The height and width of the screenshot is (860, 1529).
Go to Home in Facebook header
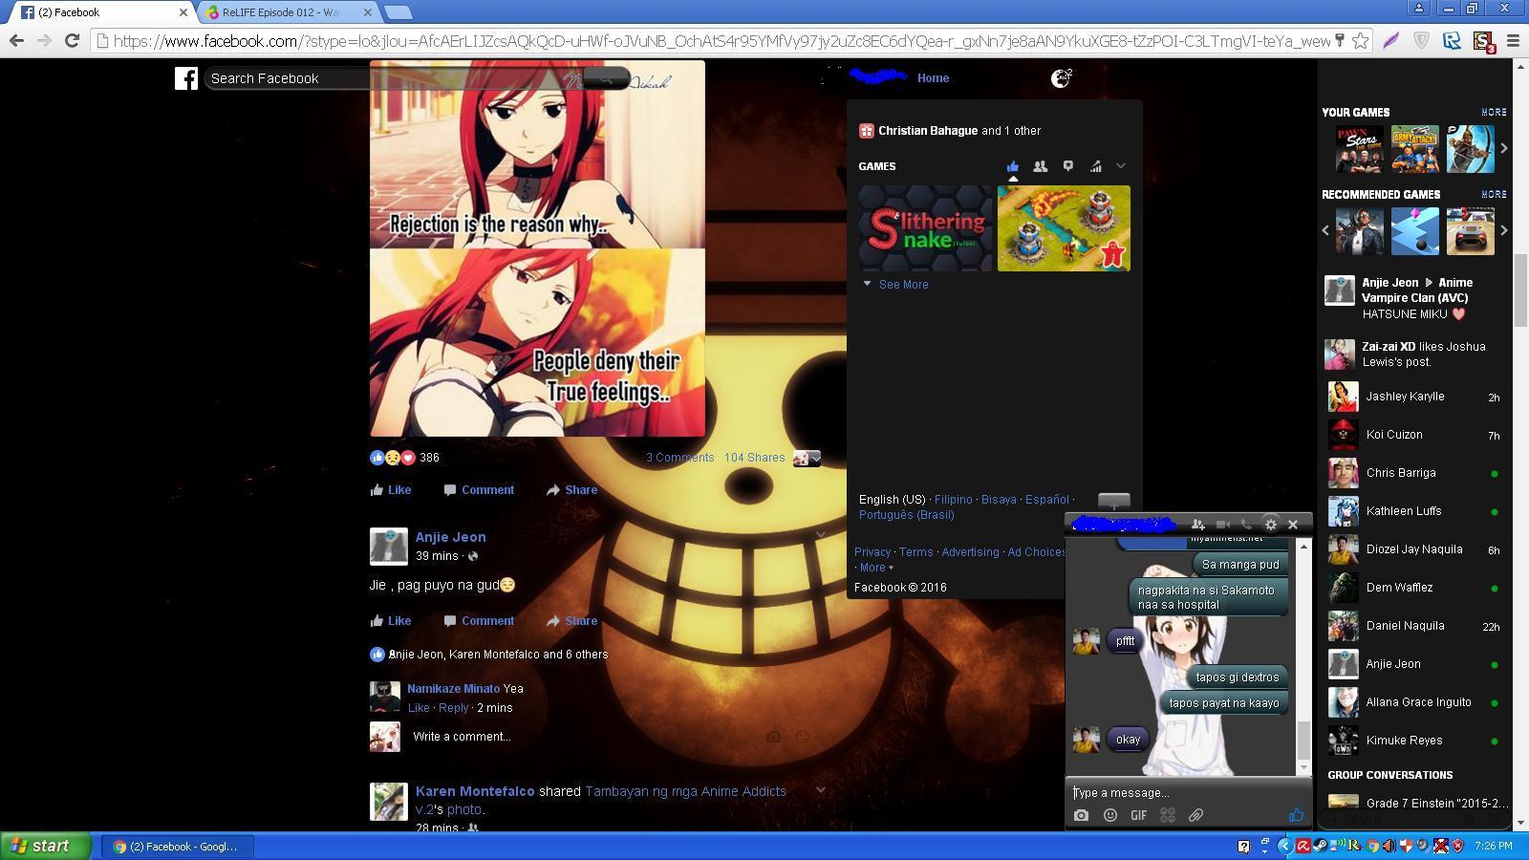click(x=933, y=78)
